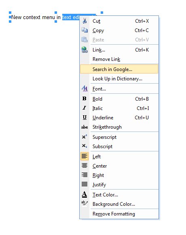Apply Superscript to selected text
Viewport: 186px width, 235px height.
coord(119,137)
